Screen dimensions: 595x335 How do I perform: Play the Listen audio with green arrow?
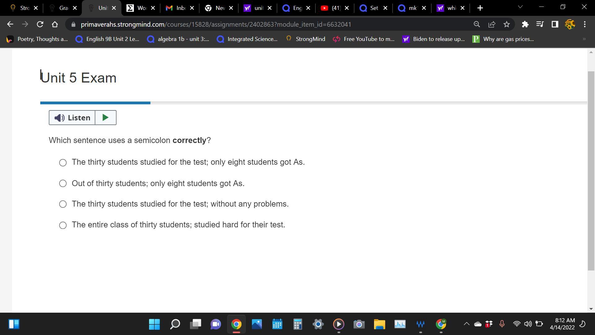click(x=105, y=118)
